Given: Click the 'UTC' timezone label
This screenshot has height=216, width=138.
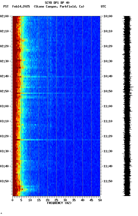Looking at the screenshot, I should (x=103, y=6).
